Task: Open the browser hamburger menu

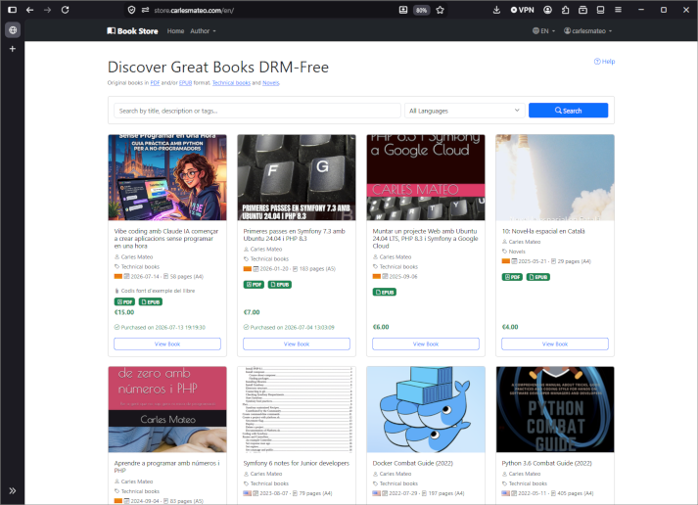Action: click(x=618, y=10)
